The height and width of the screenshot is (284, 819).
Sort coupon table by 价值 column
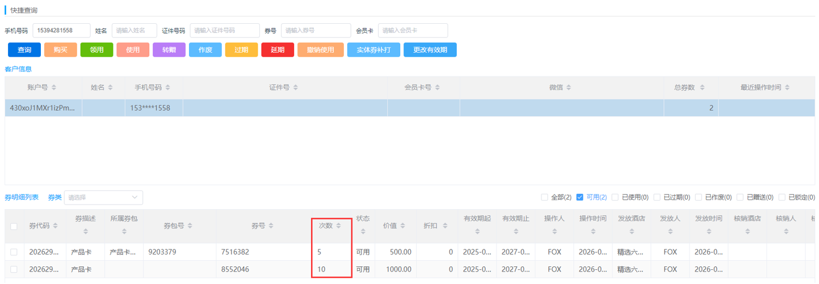point(402,226)
